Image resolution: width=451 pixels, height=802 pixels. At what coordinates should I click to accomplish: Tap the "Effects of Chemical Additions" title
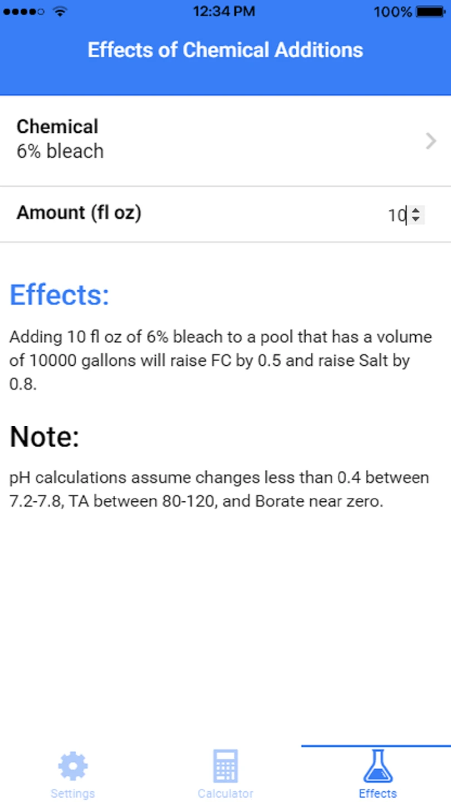pyautogui.click(x=225, y=50)
